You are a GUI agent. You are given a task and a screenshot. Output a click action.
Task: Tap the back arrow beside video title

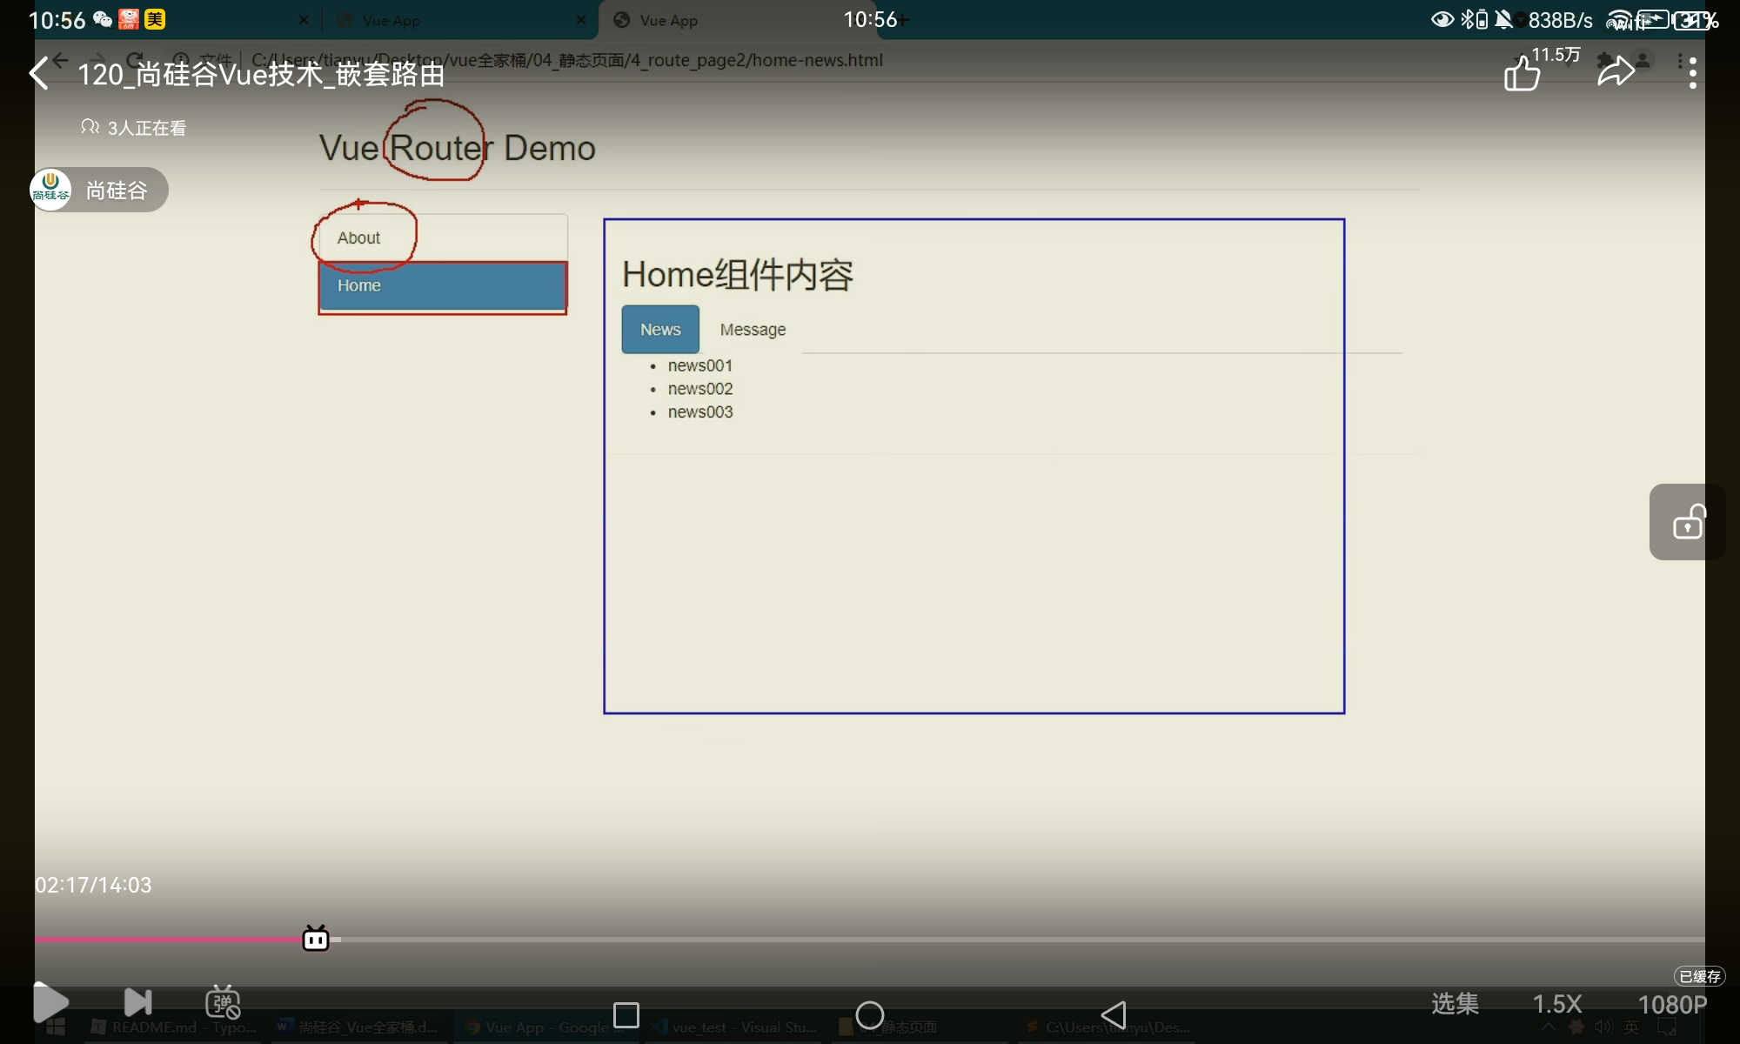point(39,74)
